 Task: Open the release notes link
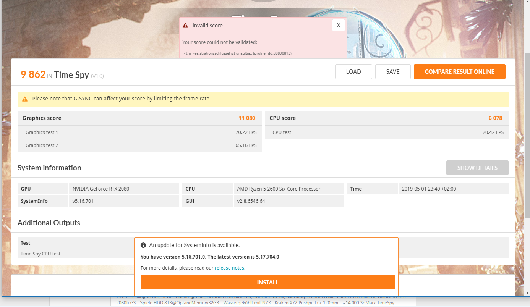[x=230, y=268]
